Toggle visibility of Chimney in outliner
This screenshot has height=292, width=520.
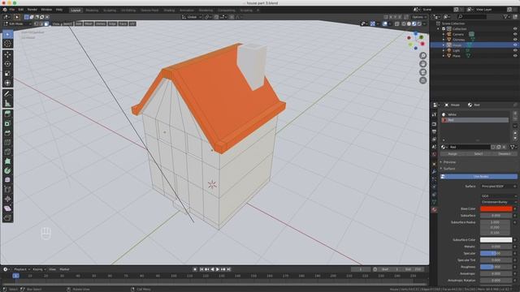coord(515,40)
